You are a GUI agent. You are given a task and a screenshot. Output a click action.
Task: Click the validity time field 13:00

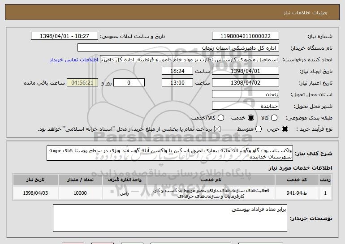pos(177,83)
